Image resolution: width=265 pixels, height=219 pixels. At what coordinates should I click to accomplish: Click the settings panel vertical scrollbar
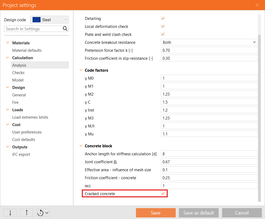point(259,106)
